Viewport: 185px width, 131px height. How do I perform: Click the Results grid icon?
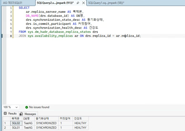pyautogui.click(x=5, y=113)
